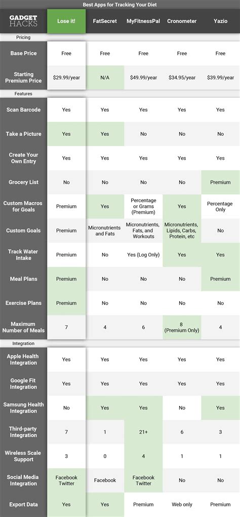Click the Cronometer column header
Image resolution: width=240 pixels, height=517 pixels.
pyautogui.click(x=182, y=21)
